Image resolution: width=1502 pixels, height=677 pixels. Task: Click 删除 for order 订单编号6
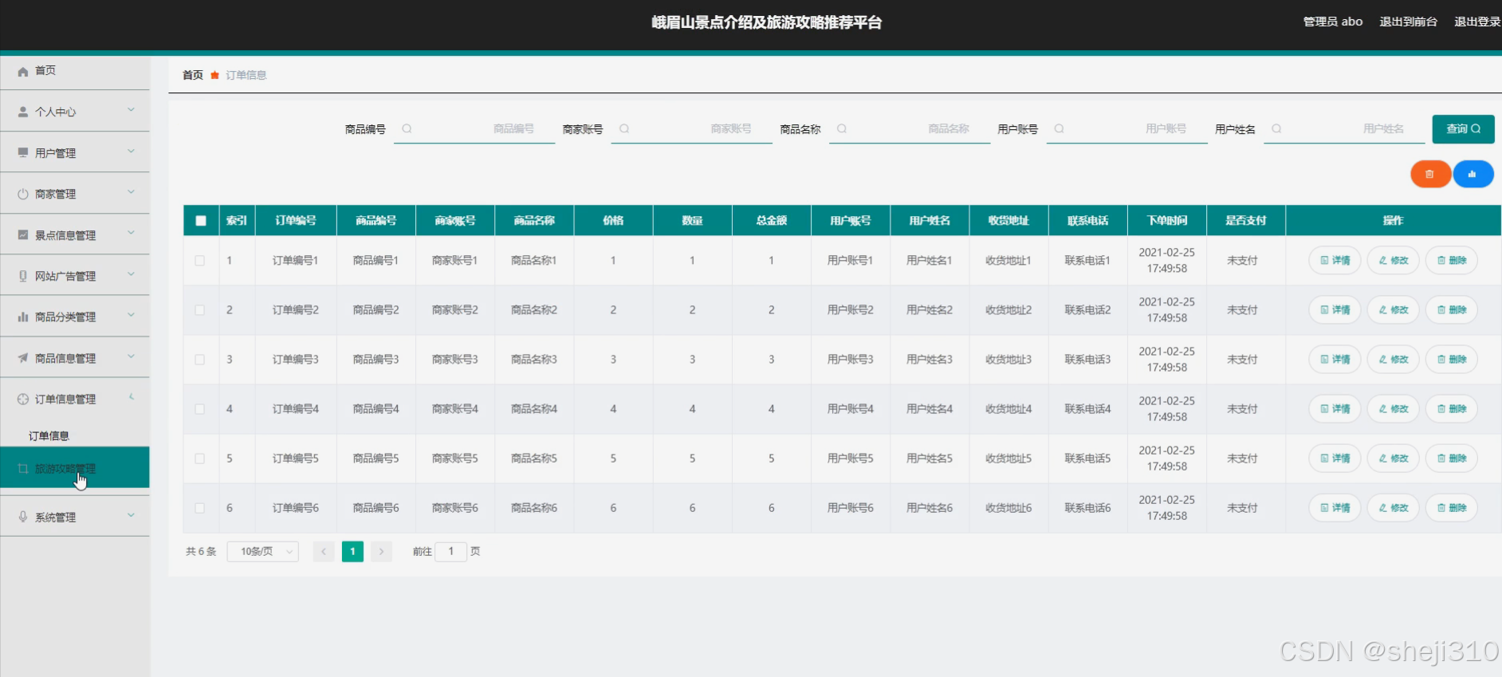pos(1451,508)
